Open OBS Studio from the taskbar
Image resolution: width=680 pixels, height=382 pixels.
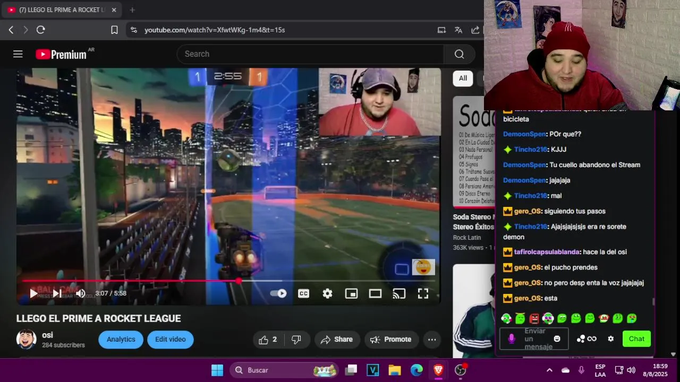tap(461, 370)
